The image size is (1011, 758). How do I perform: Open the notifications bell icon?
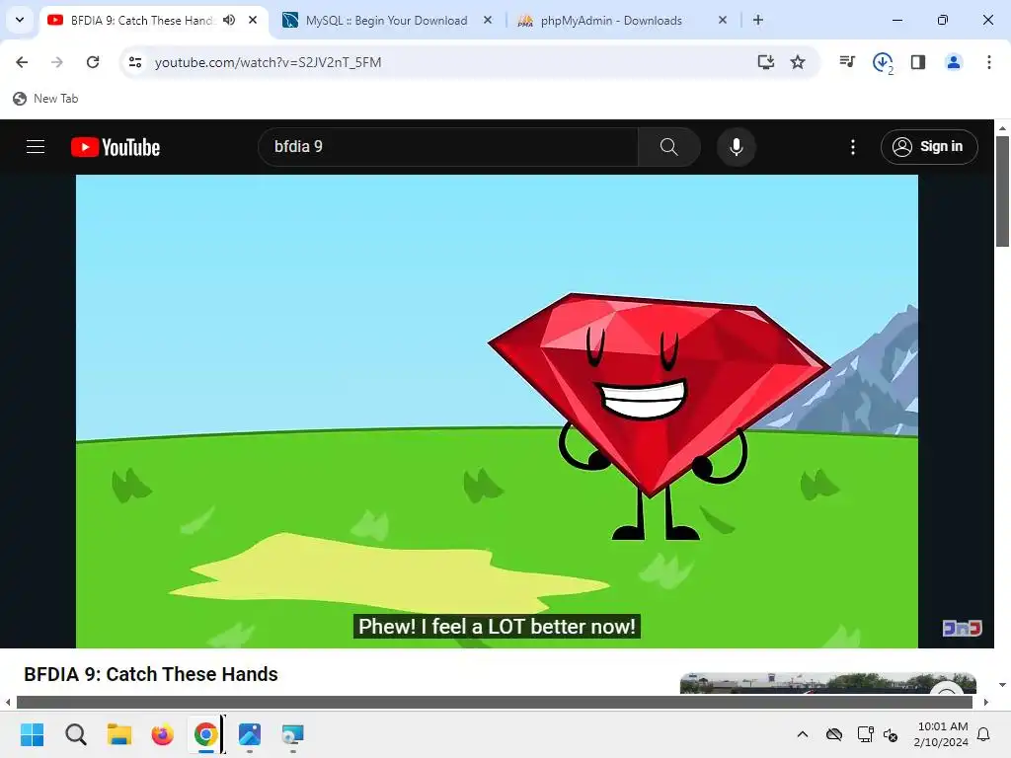click(984, 734)
